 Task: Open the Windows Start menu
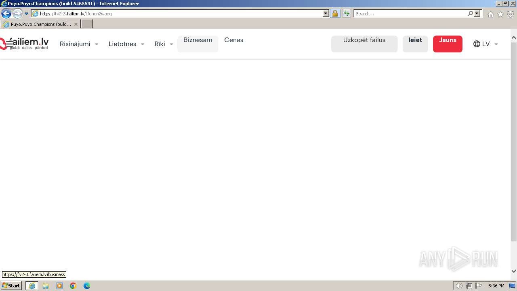(x=11, y=285)
